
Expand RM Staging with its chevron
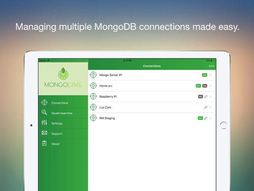pyautogui.click(x=211, y=118)
